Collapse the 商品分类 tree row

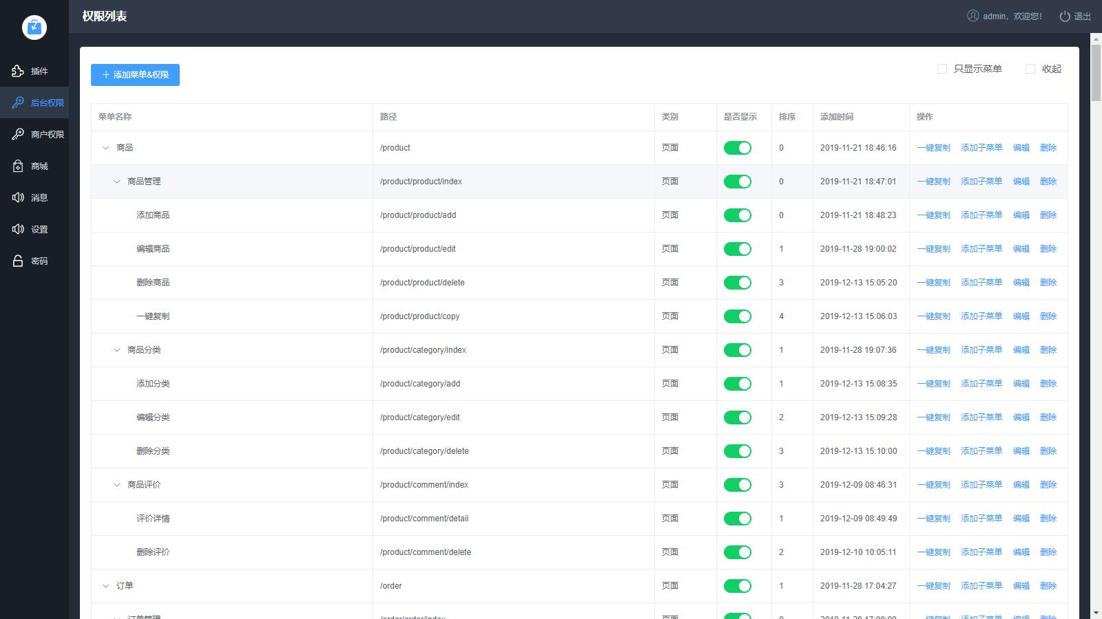[116, 350]
